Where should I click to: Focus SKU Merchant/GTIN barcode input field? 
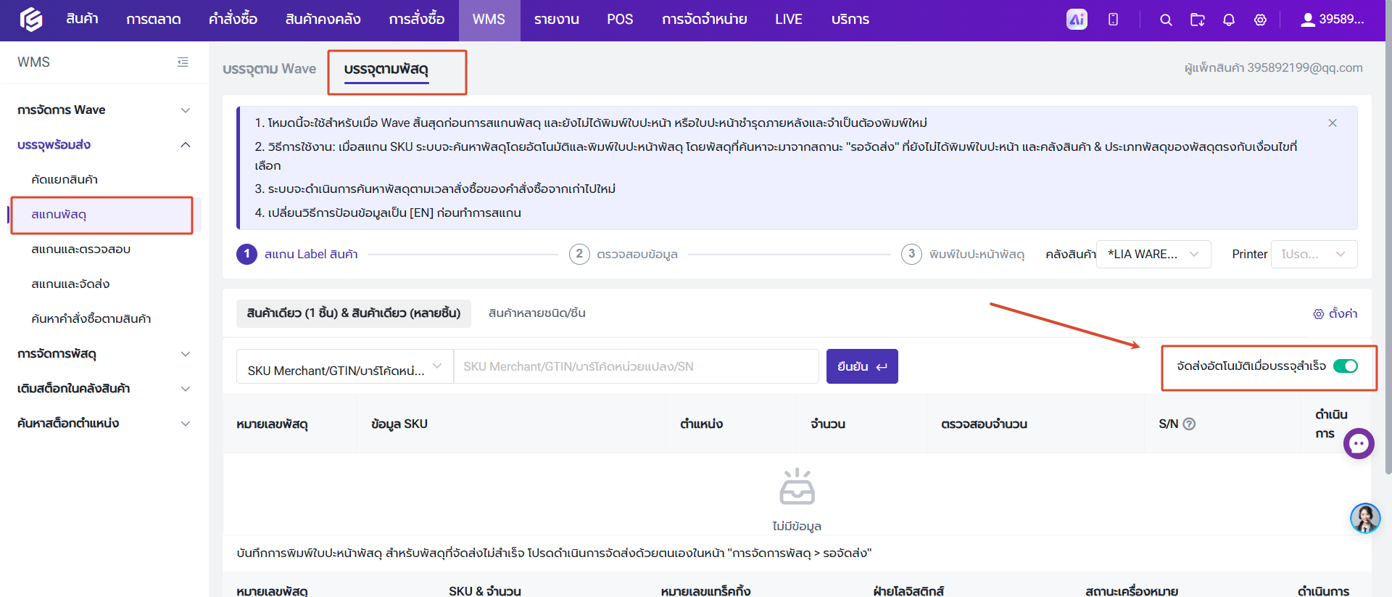(x=636, y=366)
